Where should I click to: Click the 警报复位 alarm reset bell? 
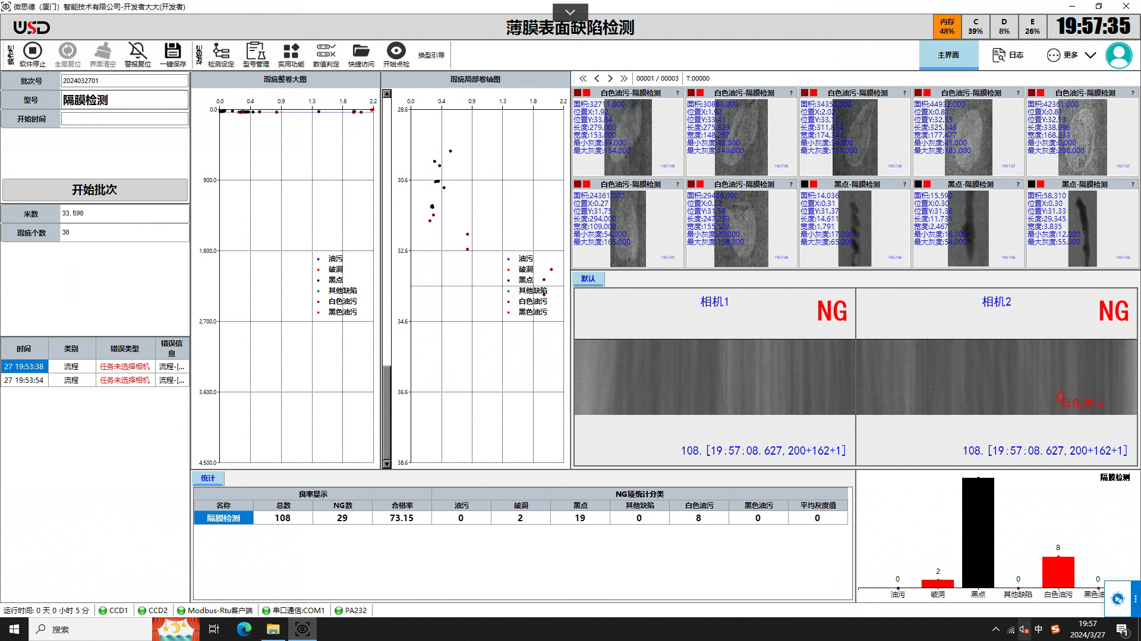(137, 51)
